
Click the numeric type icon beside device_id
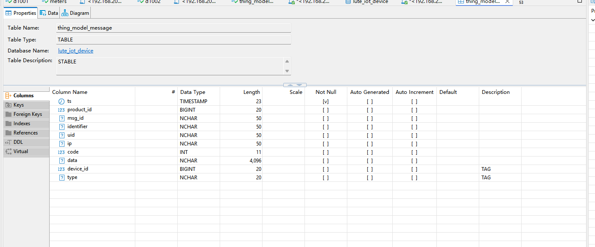[x=61, y=169]
